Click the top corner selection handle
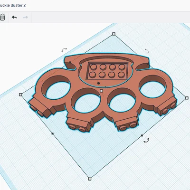The width and height of the screenshot is (190, 190). coord(114,34)
